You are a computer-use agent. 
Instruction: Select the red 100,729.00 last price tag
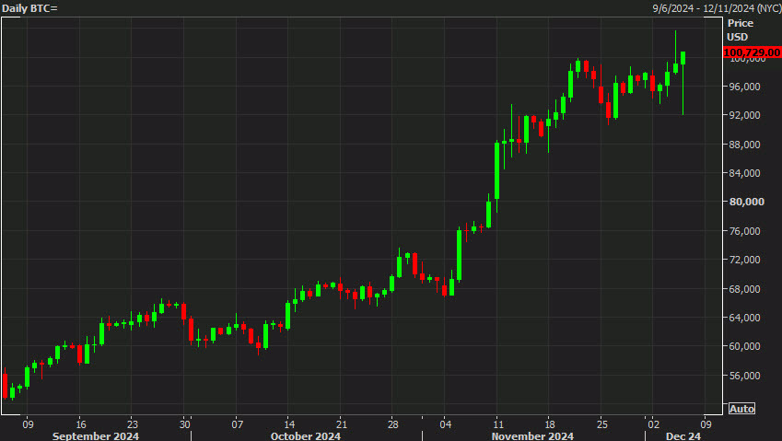753,52
